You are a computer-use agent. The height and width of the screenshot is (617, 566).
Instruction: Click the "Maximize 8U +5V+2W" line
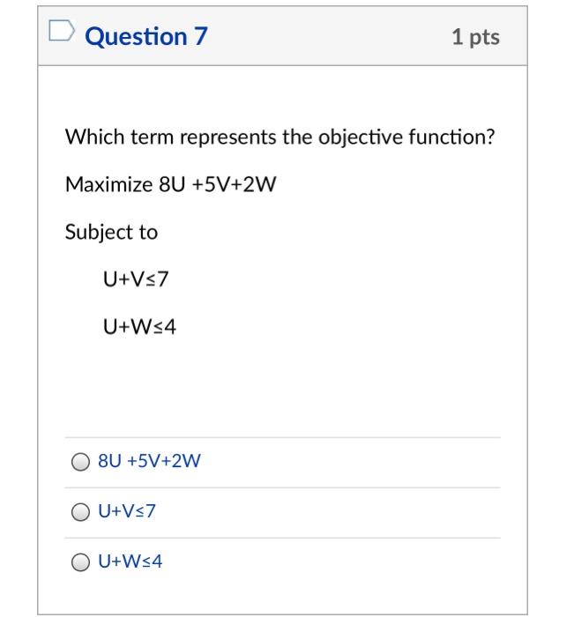click(164, 185)
